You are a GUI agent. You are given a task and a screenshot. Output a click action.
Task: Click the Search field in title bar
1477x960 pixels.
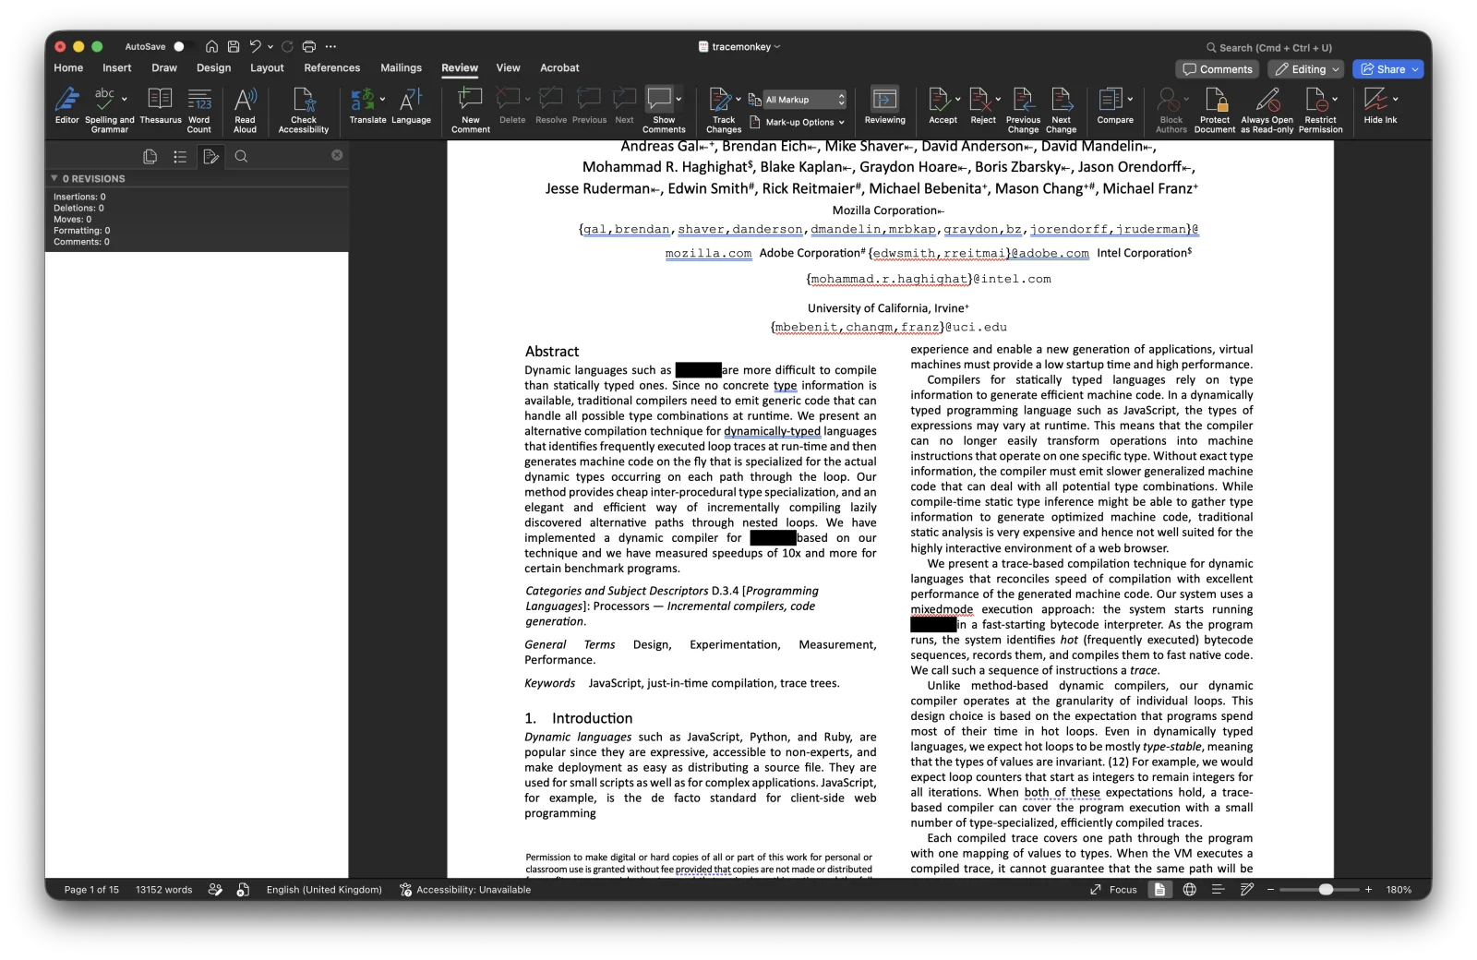coord(1269,47)
